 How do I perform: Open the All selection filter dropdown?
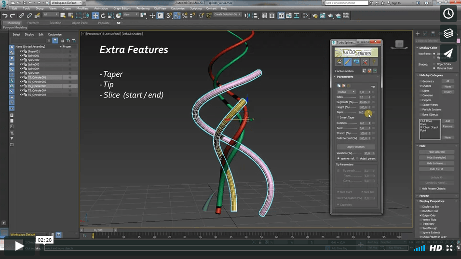coord(51,14)
